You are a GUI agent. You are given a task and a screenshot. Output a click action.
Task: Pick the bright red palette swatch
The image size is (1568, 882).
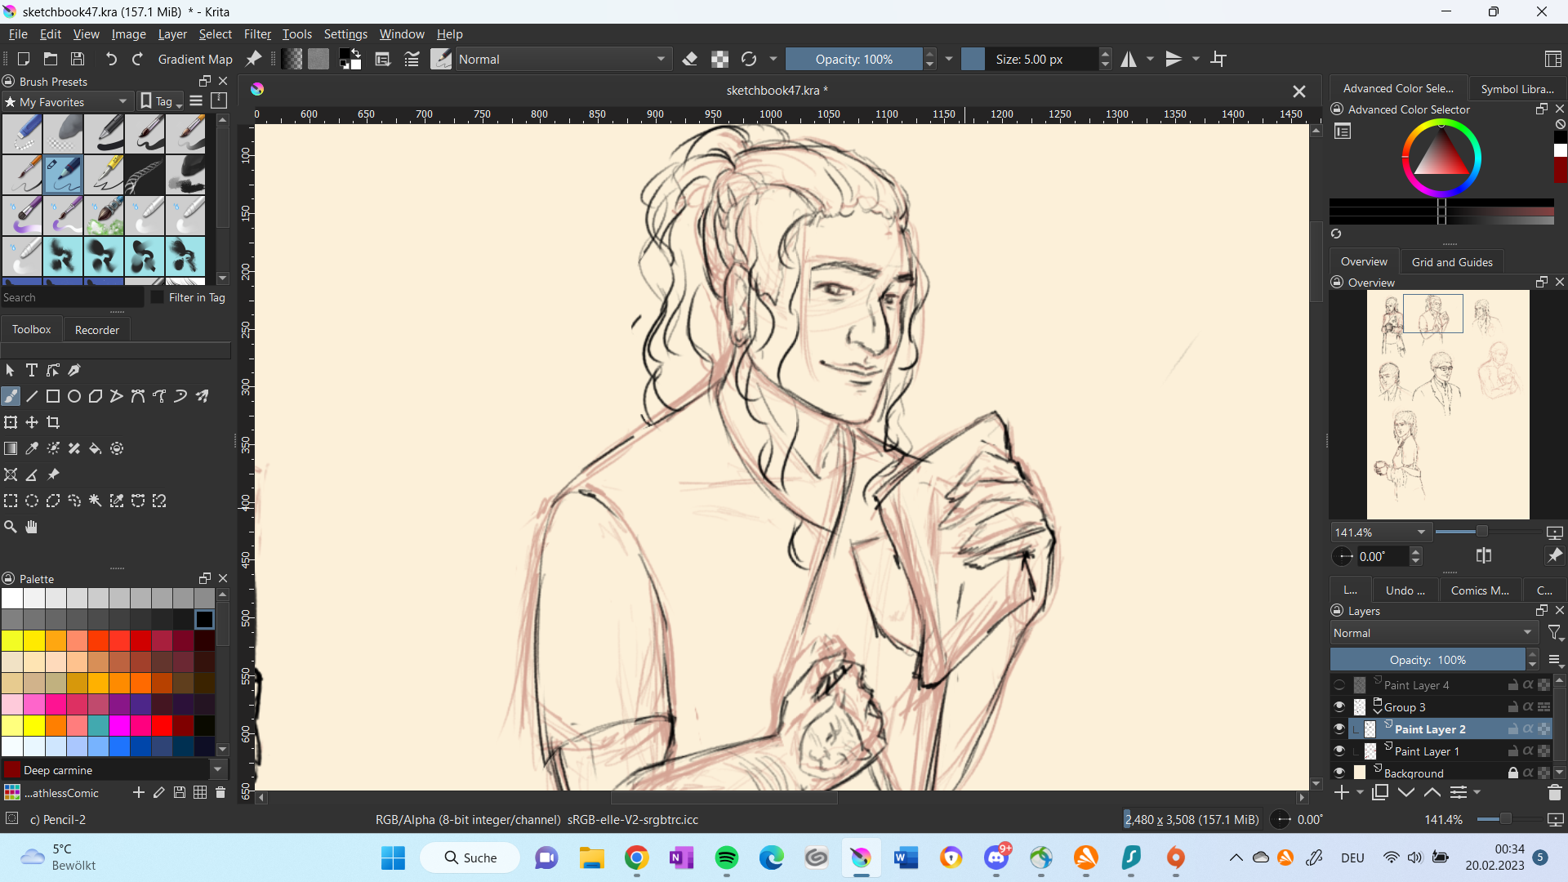pyautogui.click(x=162, y=725)
